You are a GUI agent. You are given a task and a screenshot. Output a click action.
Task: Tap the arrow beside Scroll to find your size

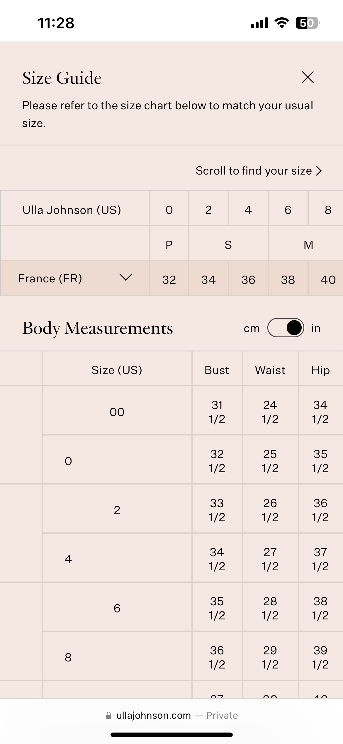coord(319,171)
